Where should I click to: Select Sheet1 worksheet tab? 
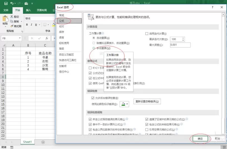tap(27, 142)
